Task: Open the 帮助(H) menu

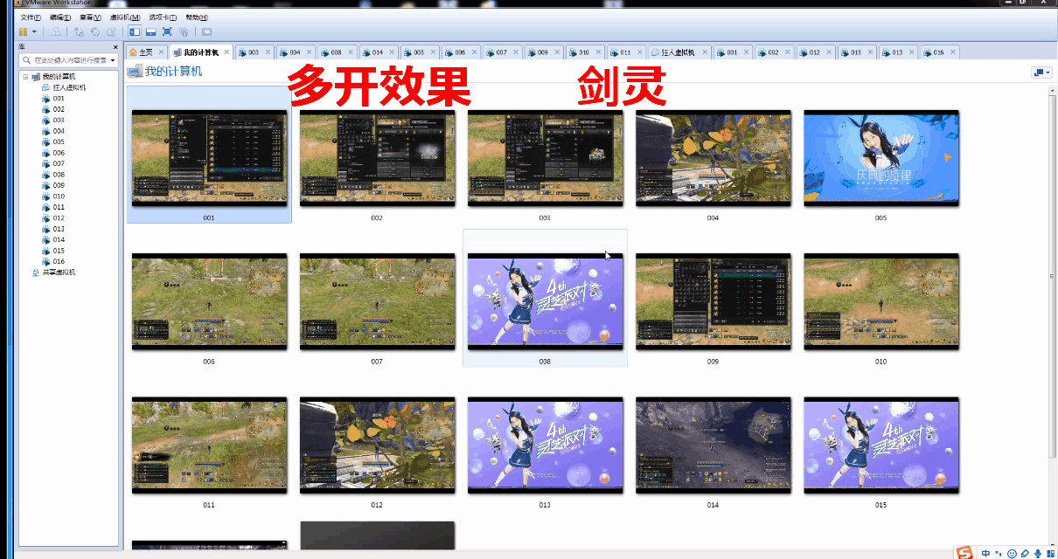Action: tap(197, 17)
